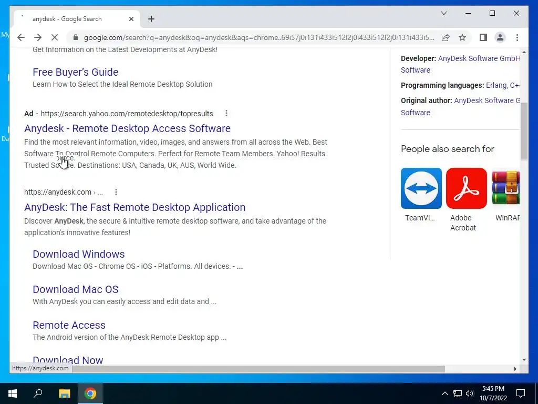
Task: Click the horizontal scrollbar thumb
Action: [x=258, y=369]
